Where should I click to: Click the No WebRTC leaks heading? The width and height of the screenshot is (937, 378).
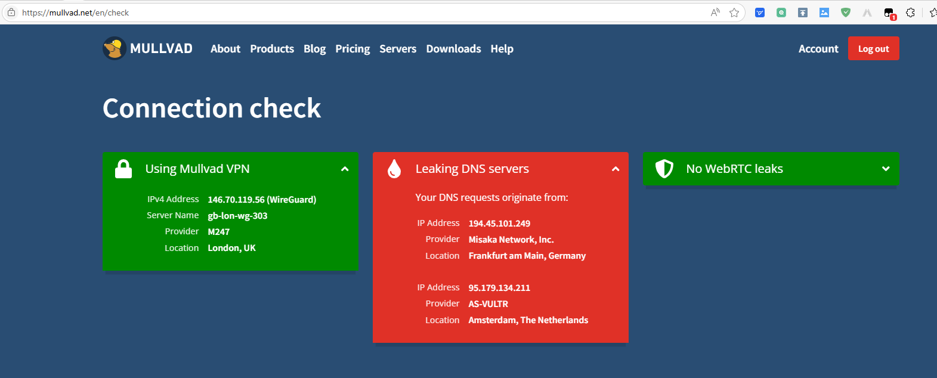[734, 169]
